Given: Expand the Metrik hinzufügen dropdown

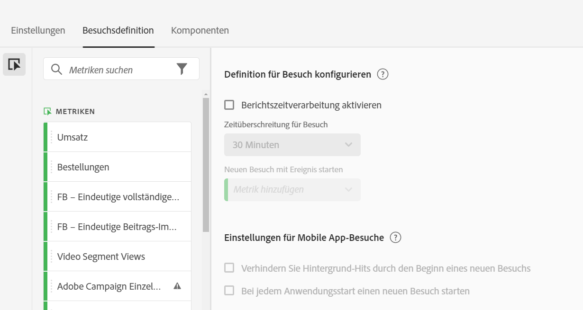Looking at the screenshot, I should pos(292,190).
